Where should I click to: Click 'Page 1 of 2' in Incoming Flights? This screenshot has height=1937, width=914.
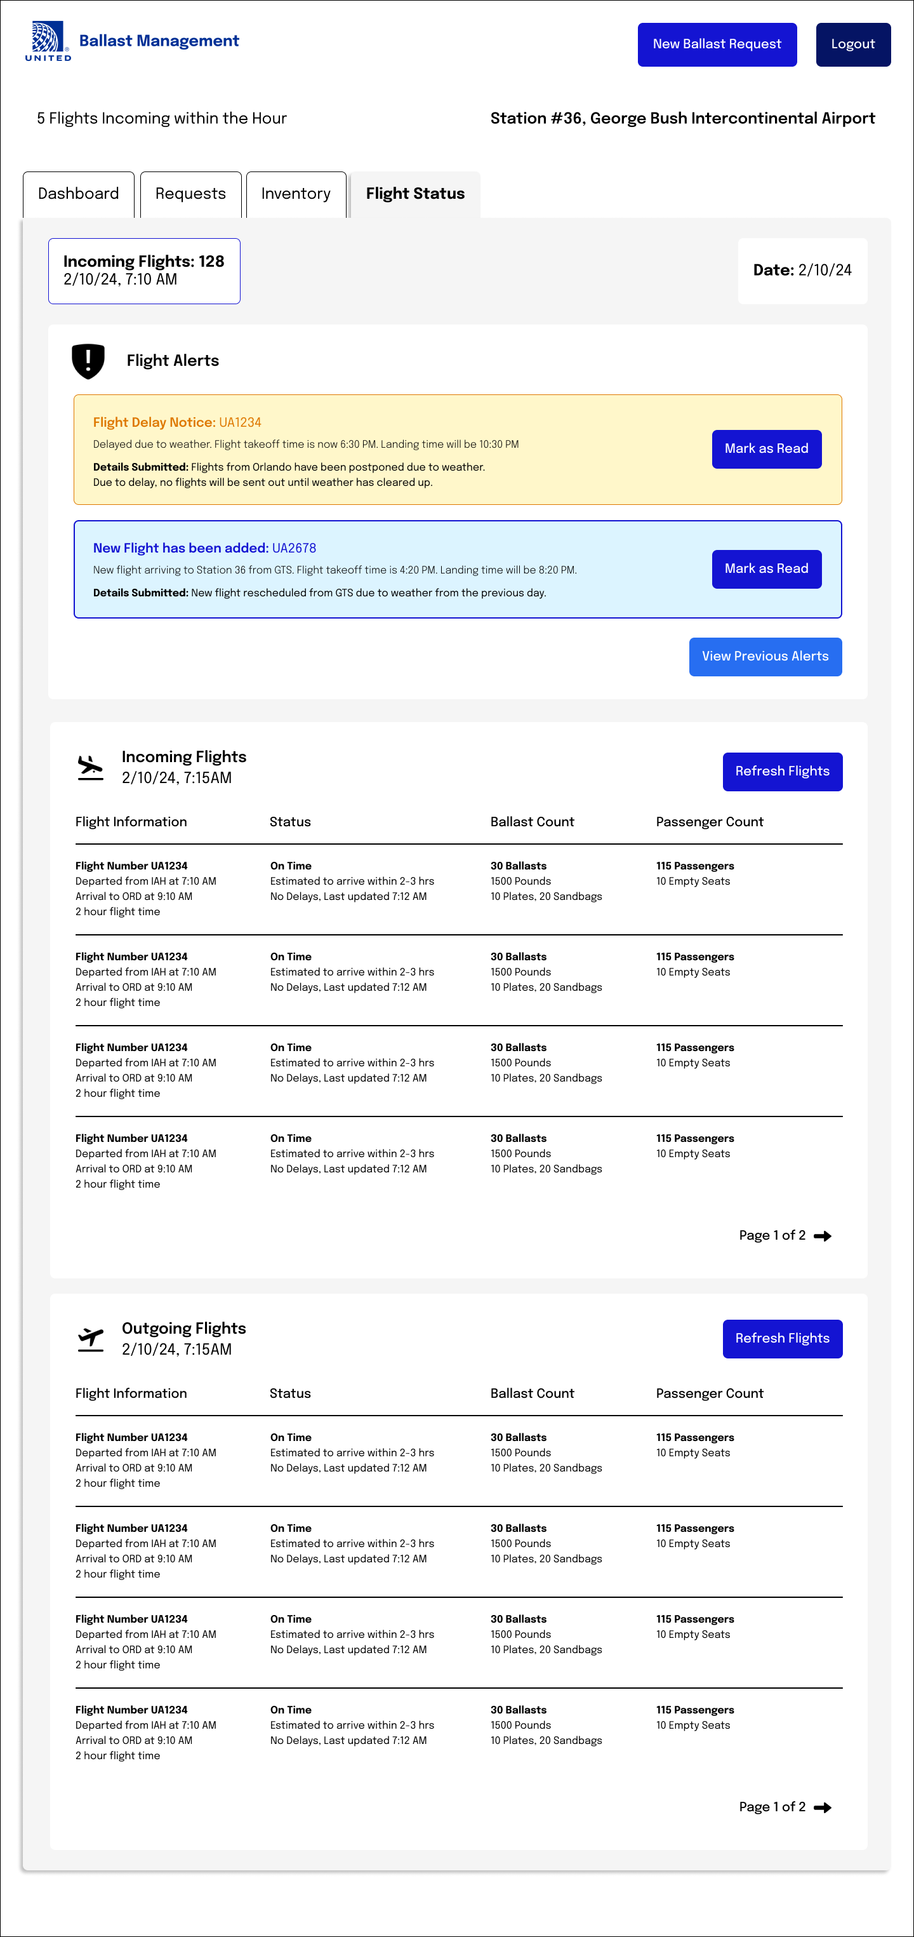click(x=772, y=1235)
